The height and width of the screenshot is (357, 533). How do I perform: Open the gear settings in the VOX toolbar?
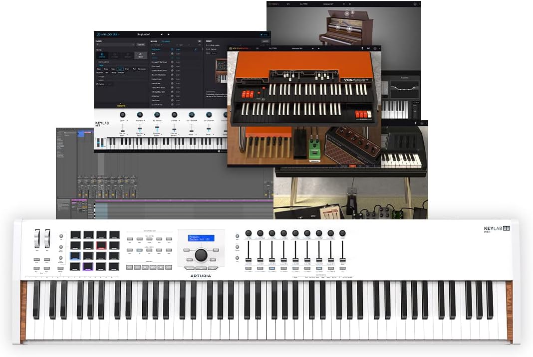pyautogui.click(x=375, y=48)
